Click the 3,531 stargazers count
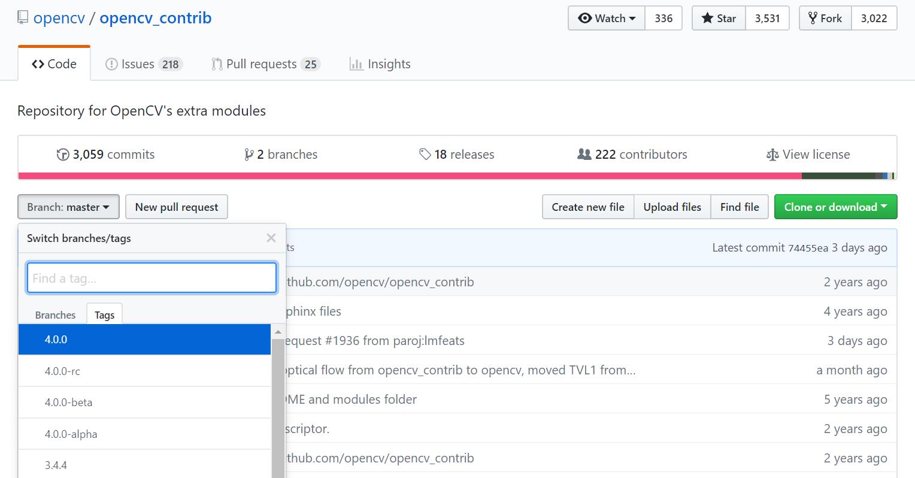The width and height of the screenshot is (915, 478). coord(767,18)
